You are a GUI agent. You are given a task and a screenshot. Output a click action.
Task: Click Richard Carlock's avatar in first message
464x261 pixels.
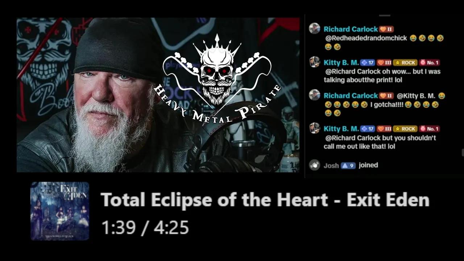(314, 28)
